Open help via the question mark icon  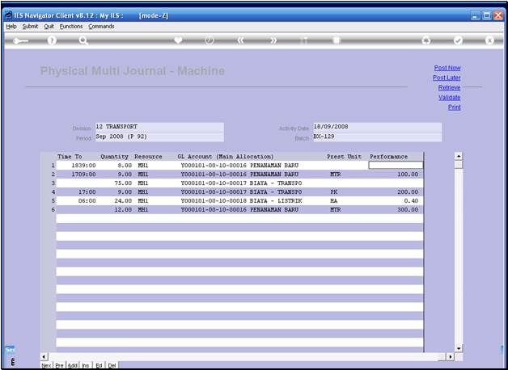tap(52, 40)
